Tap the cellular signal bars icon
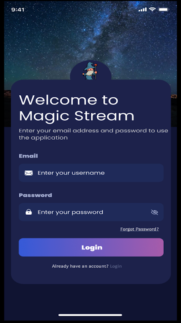181x323 pixels. tap(143, 9)
